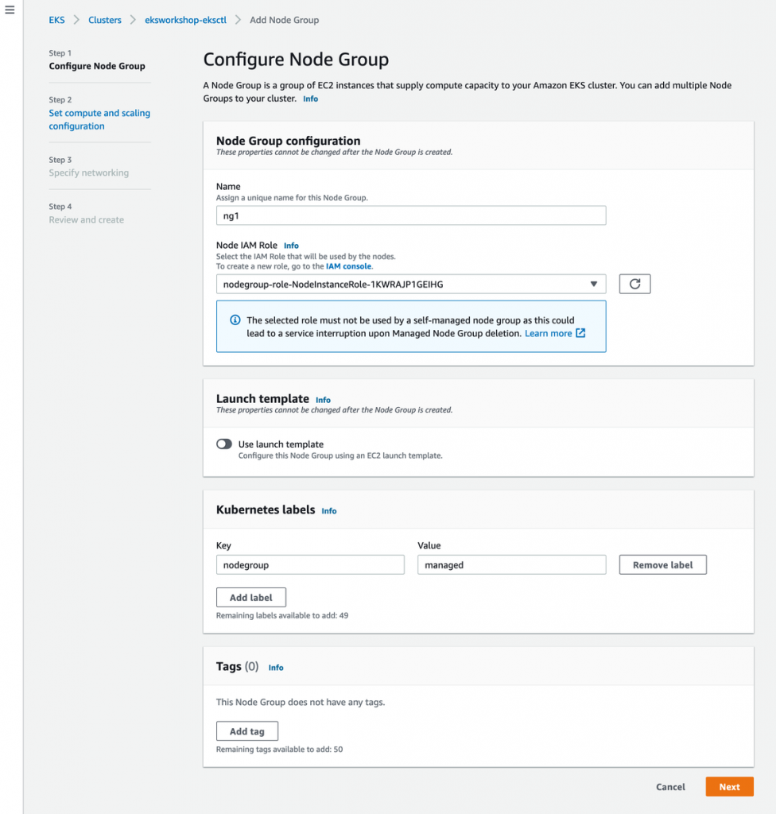
Task: Toggle the Use launch template switch
Action: [x=224, y=444]
